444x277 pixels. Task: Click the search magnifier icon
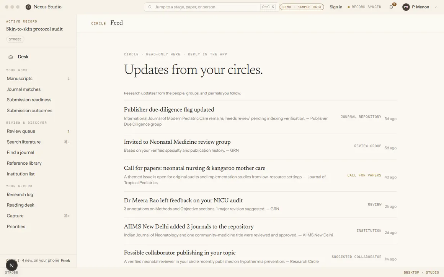pyautogui.click(x=150, y=7)
